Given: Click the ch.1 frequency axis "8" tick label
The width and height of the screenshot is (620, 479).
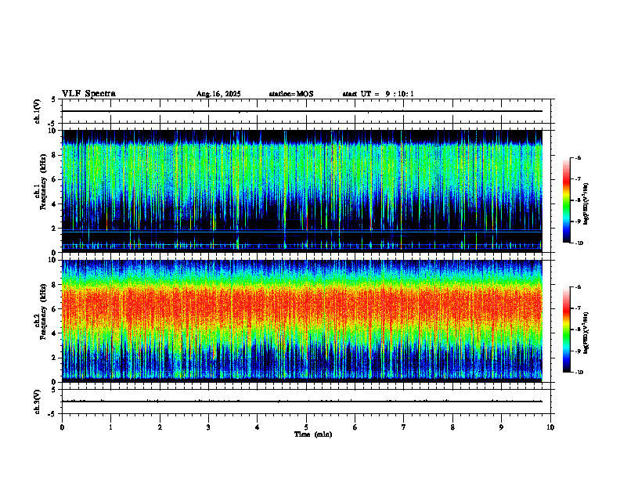Looking at the screenshot, I should [55, 155].
